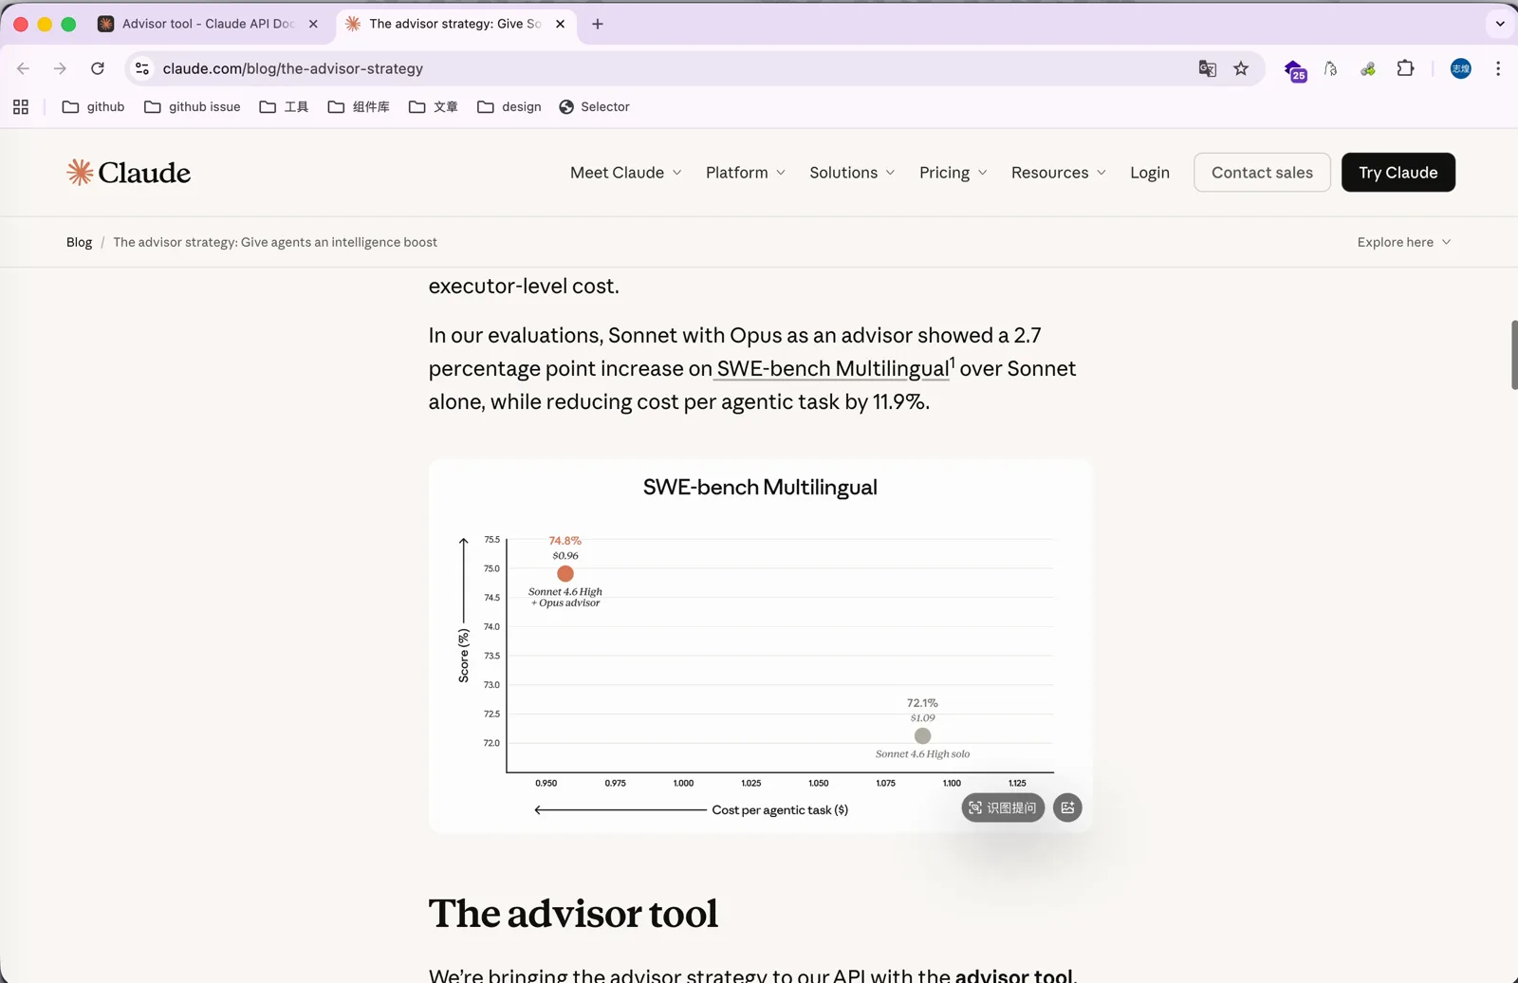Close the Advisor tool API Docs tab
1518x983 pixels.
(313, 24)
